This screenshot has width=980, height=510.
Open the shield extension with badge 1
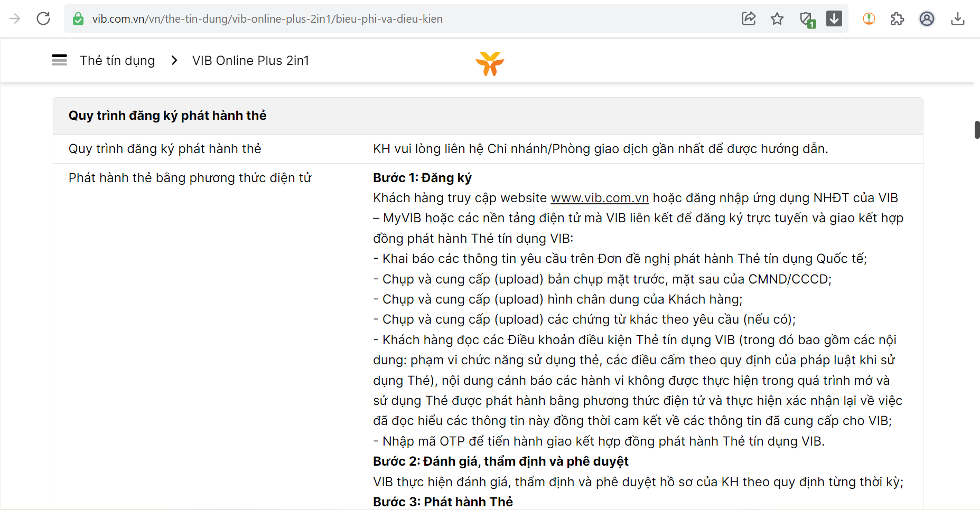point(807,20)
